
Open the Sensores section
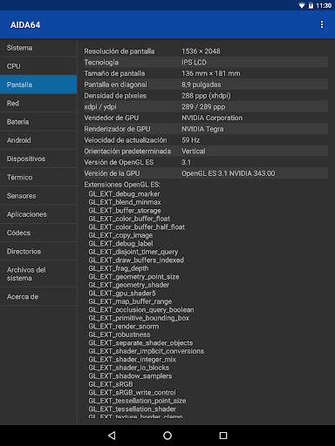38,196
